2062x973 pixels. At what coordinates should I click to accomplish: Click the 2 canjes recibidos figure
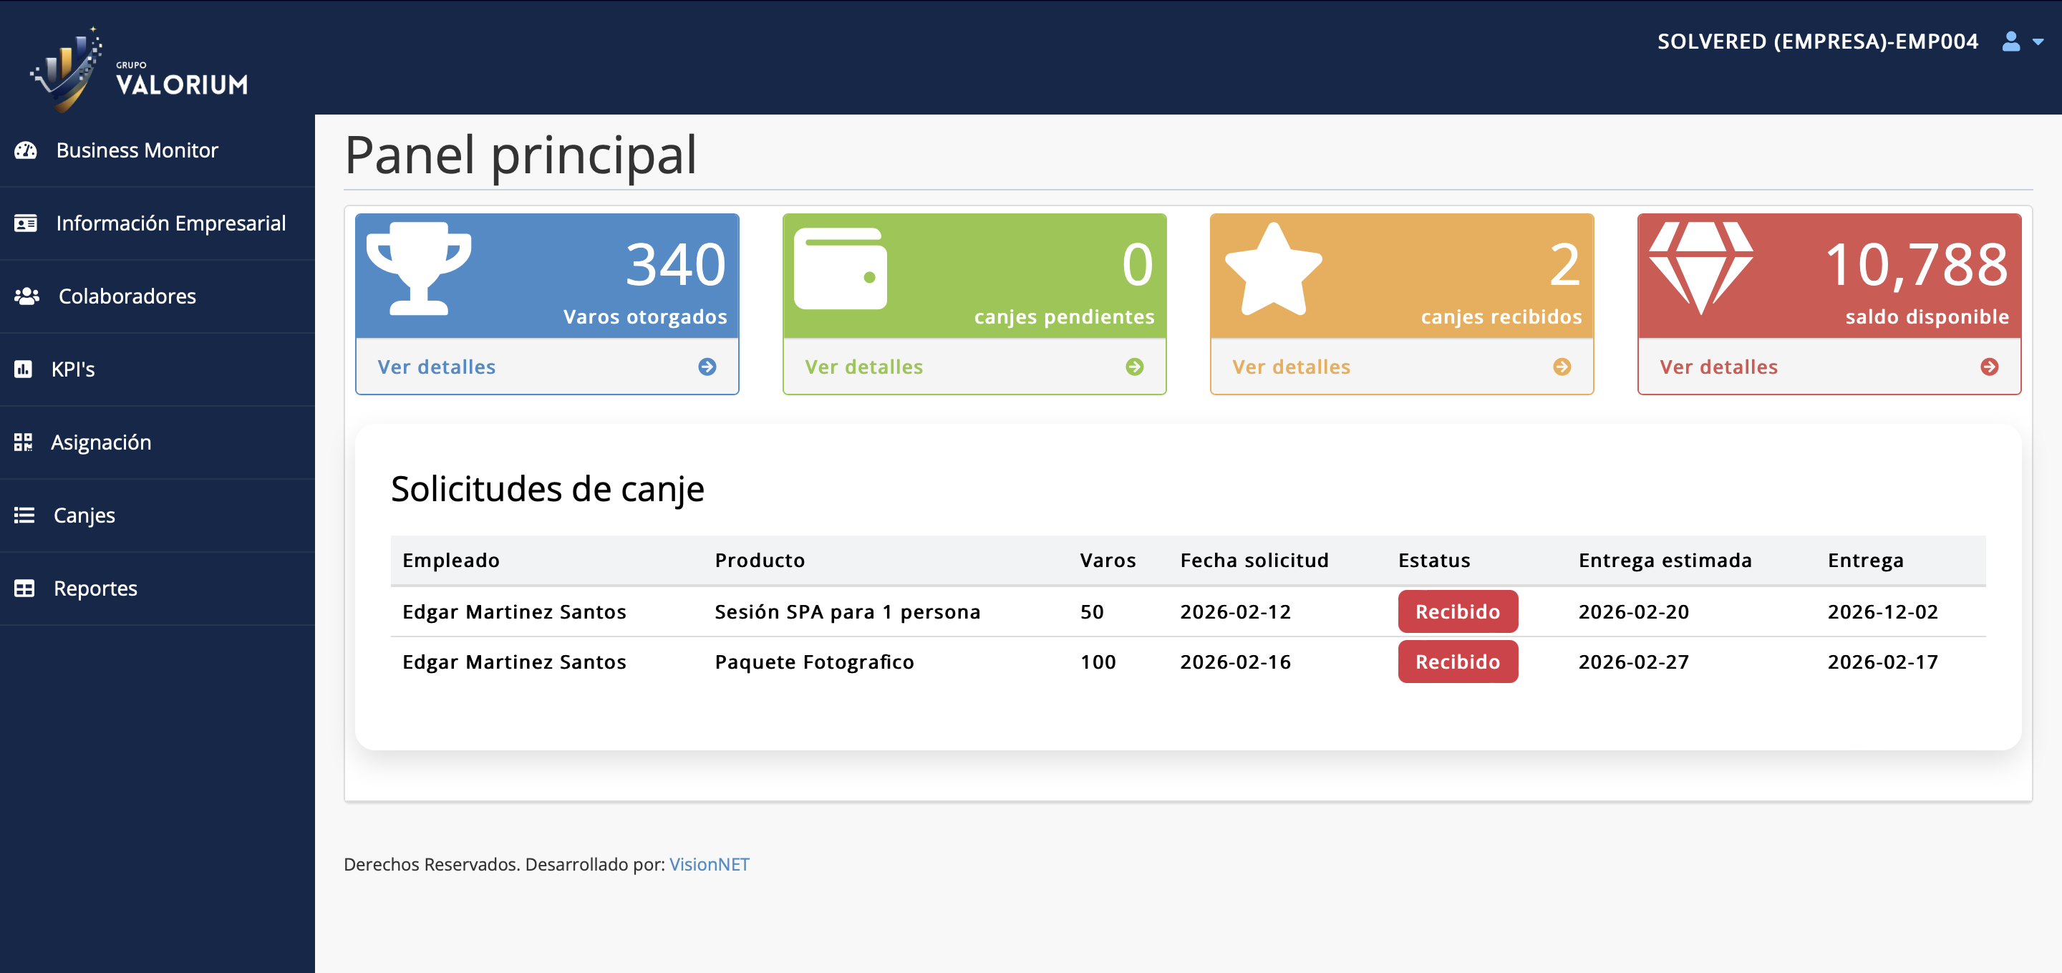pos(1565,264)
